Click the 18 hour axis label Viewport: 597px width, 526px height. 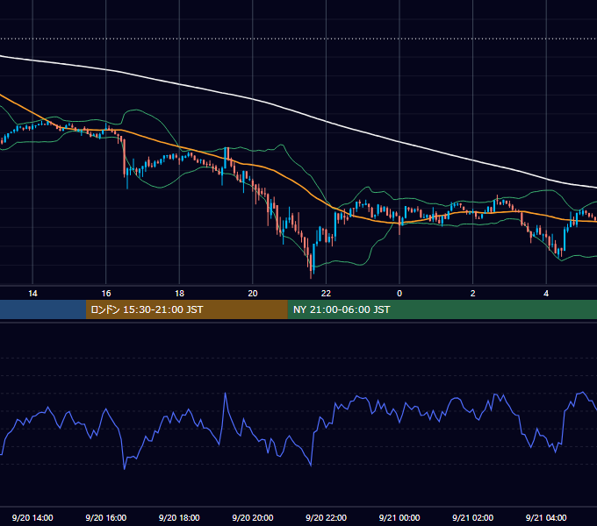(179, 294)
